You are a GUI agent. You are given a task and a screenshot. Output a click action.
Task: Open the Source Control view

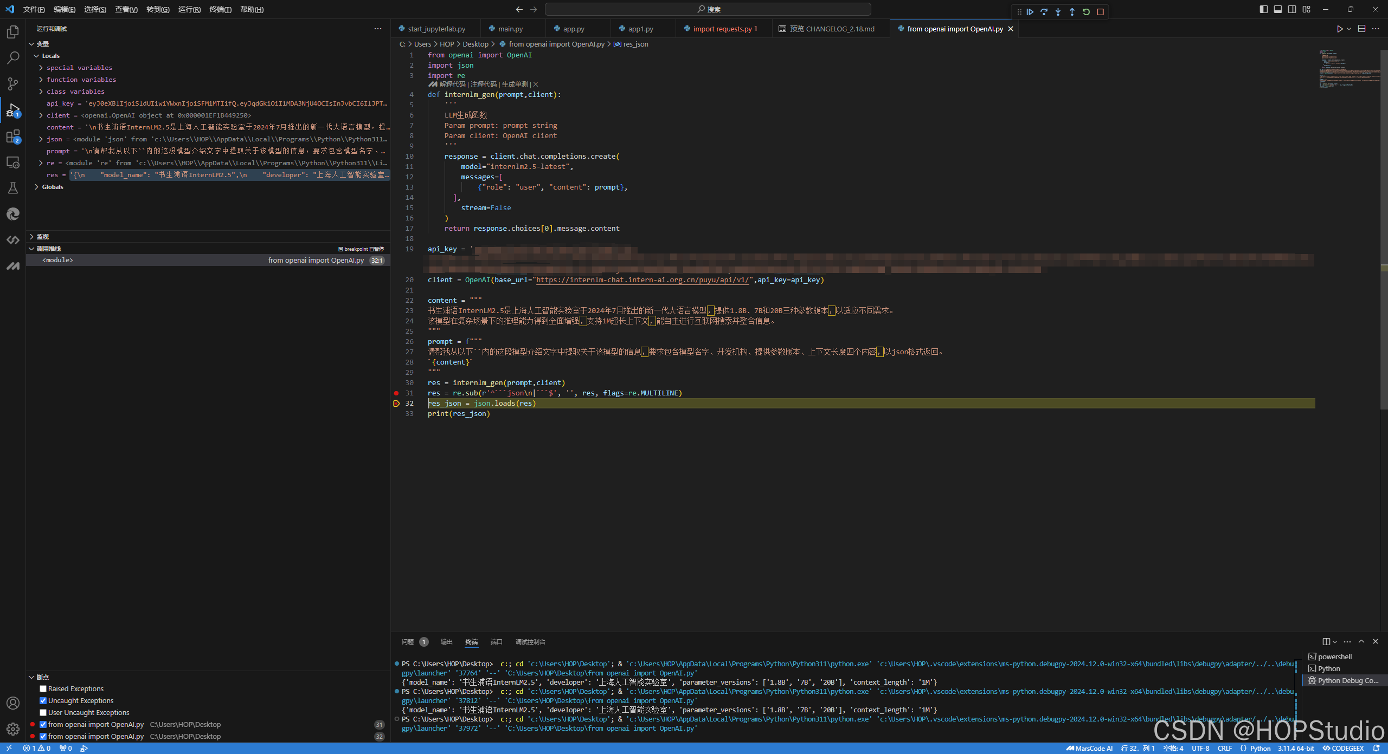(13, 84)
